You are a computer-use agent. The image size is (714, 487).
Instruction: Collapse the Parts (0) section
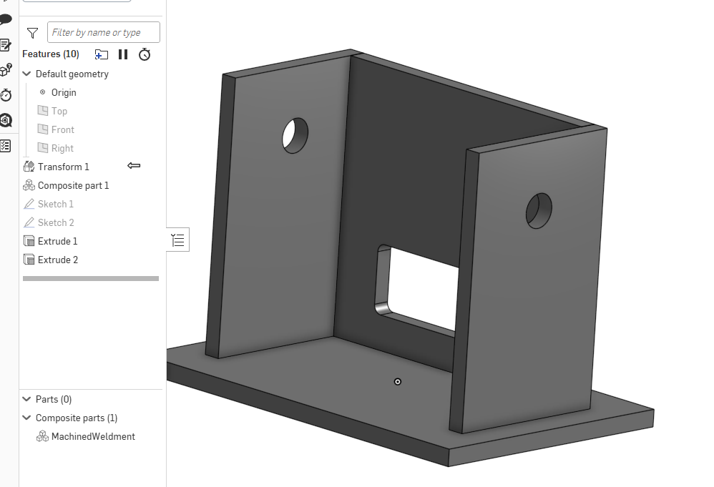coord(27,399)
